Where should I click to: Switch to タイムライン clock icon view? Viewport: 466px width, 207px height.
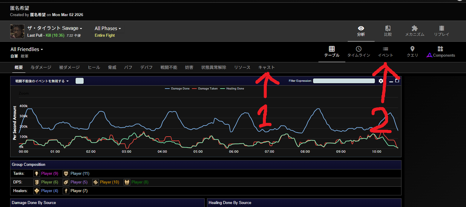click(358, 52)
